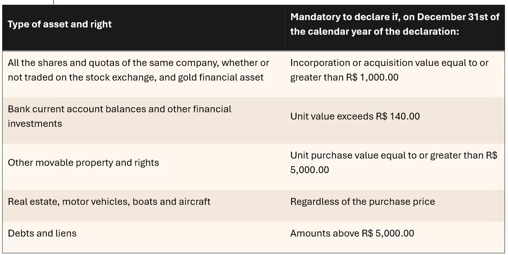Click 'Amounts above R$ 5,000.00' cell

coord(352,233)
